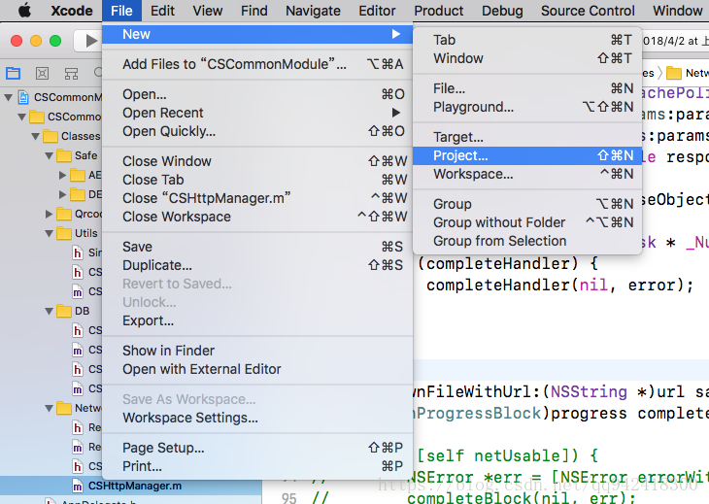Select Print...
The width and height of the screenshot is (709, 504).
pos(257,466)
